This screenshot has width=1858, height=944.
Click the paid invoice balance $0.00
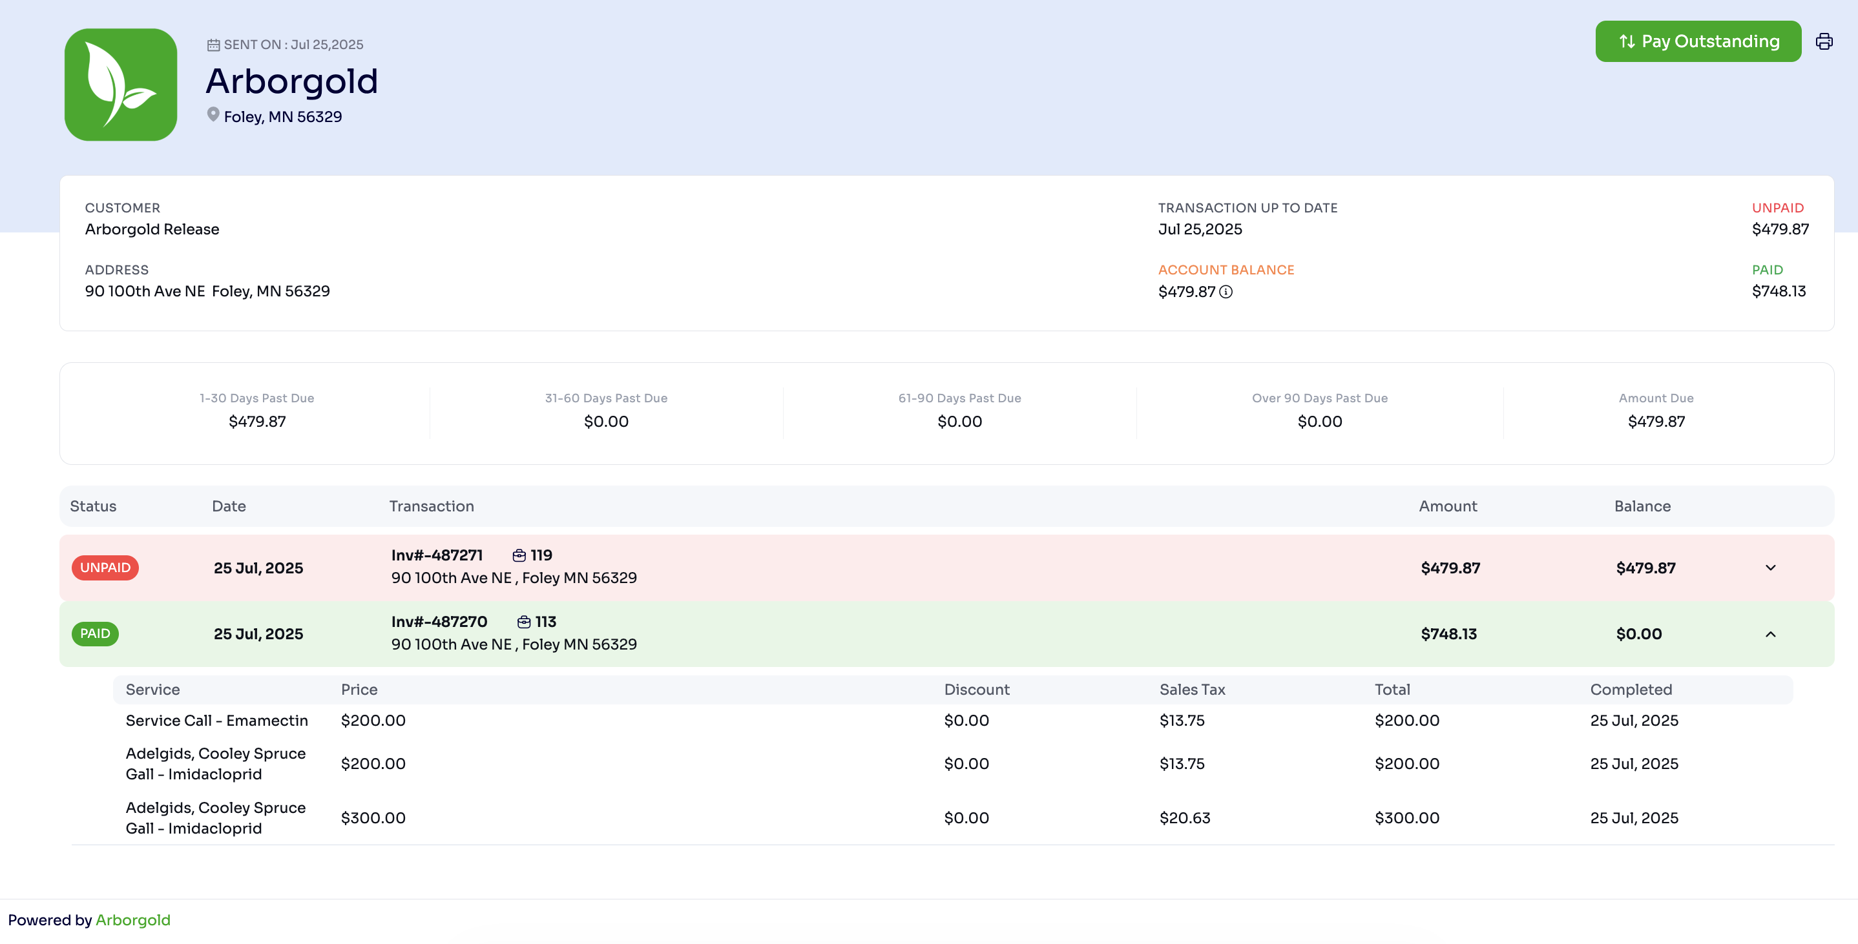pos(1640,634)
